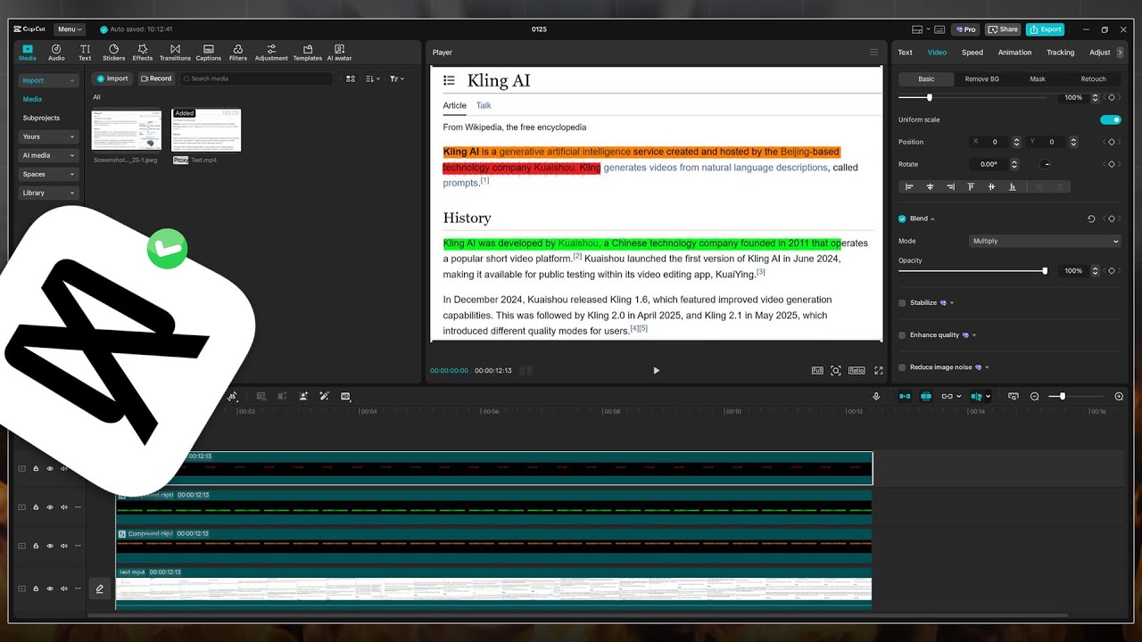Click the Ratio button in player
The height and width of the screenshot is (642, 1142).
pos(856,370)
